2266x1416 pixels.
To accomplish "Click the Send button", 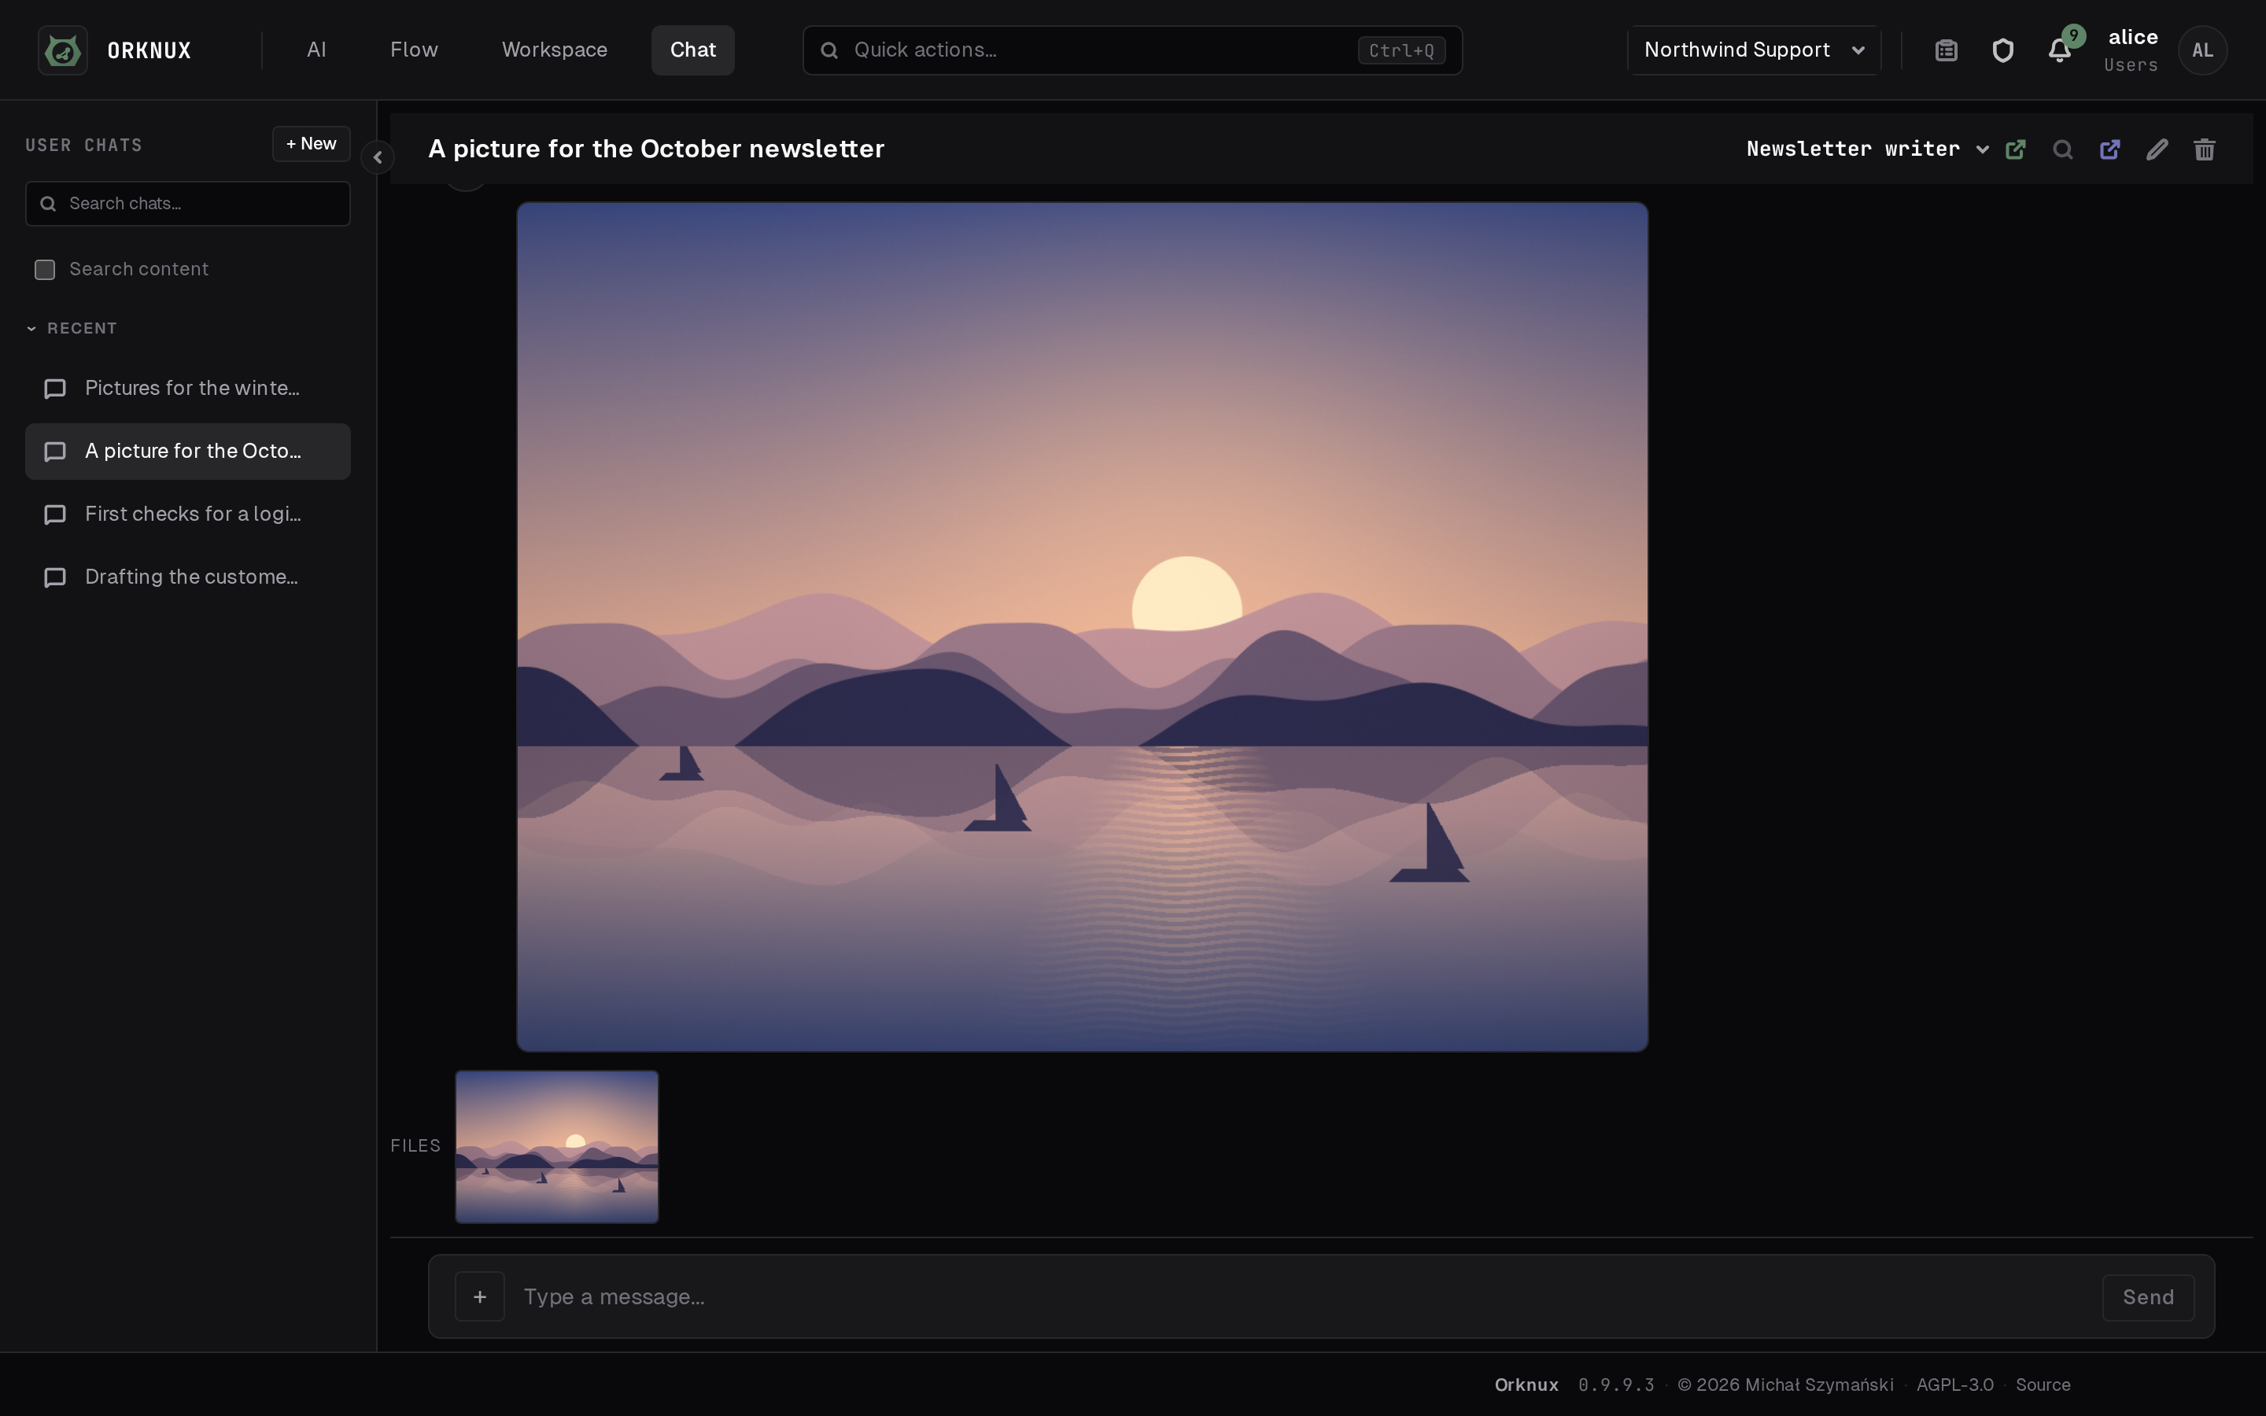I will 2148,1297.
